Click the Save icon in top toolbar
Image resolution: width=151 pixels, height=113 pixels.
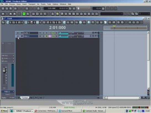[x=11, y=9]
